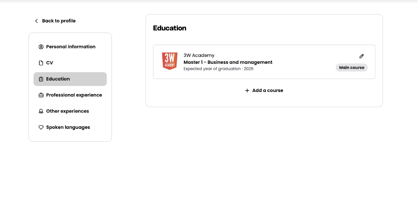Select the Master 1 Business and management course title
The image size is (420, 200).
228,62
